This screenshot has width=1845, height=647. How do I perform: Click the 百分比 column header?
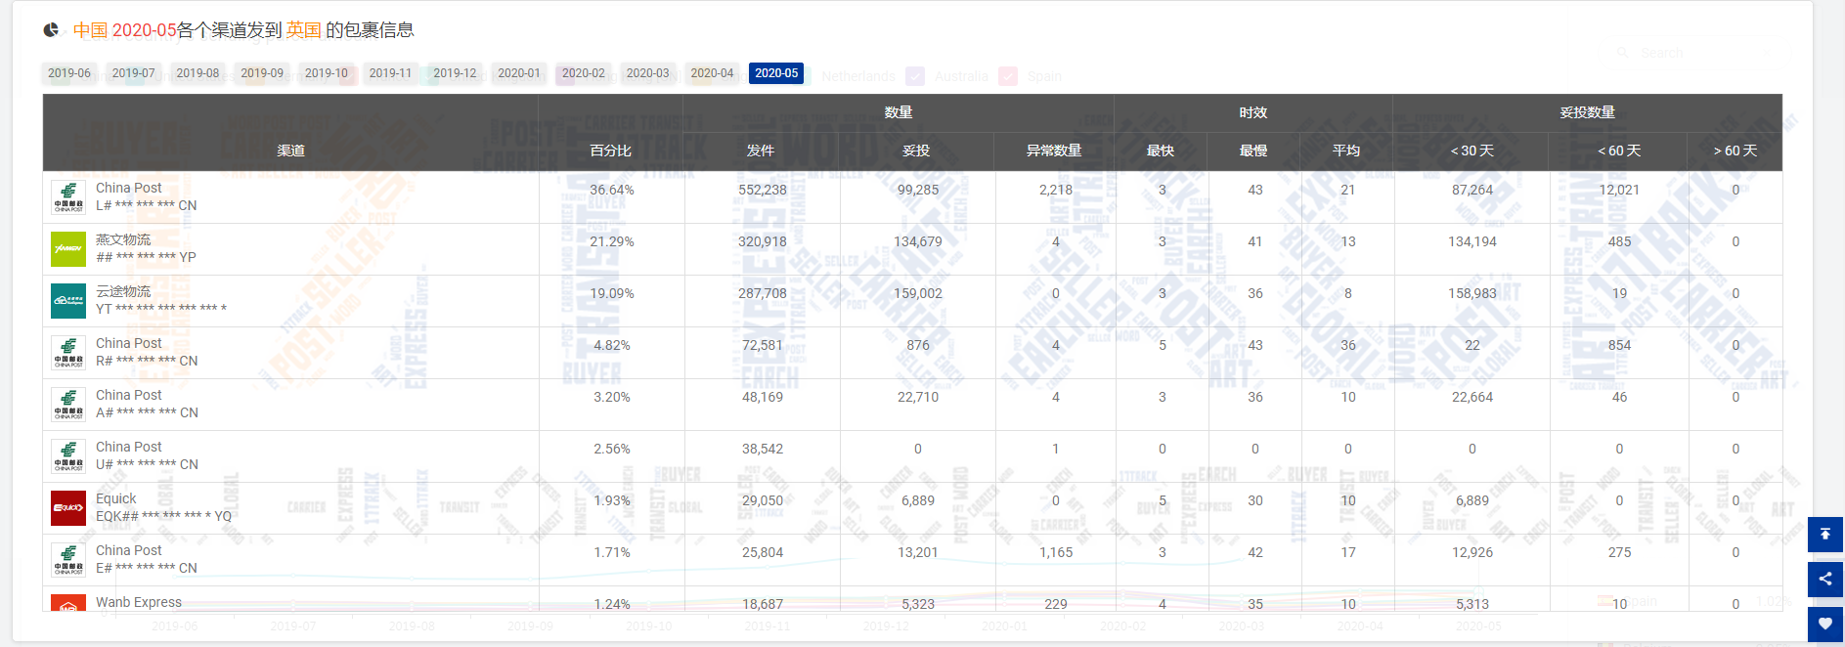click(611, 151)
